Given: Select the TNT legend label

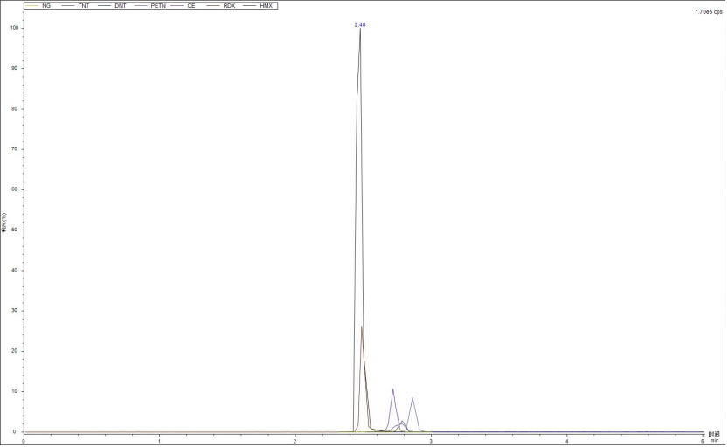Looking at the screenshot, I should coord(83,6).
